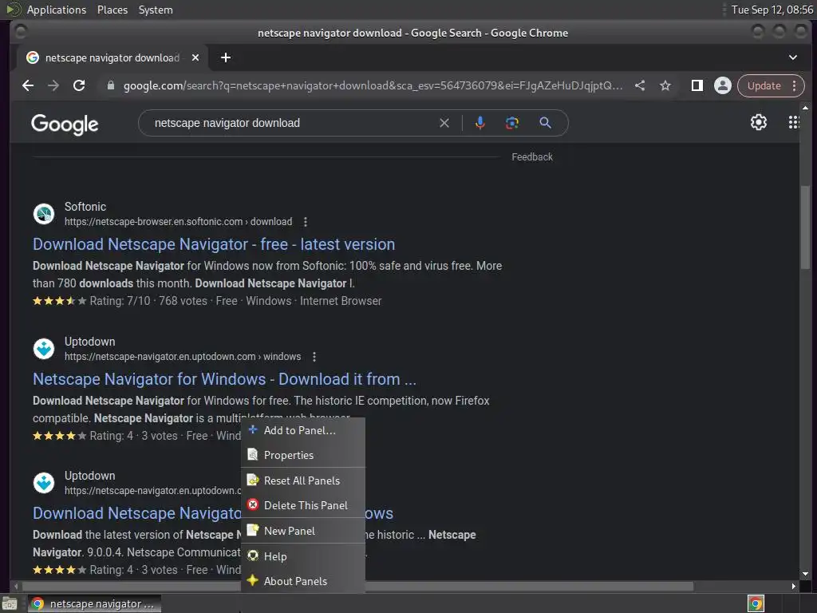817x613 pixels.
Task: Click the top-left window menu button
Action: [x=21, y=32]
